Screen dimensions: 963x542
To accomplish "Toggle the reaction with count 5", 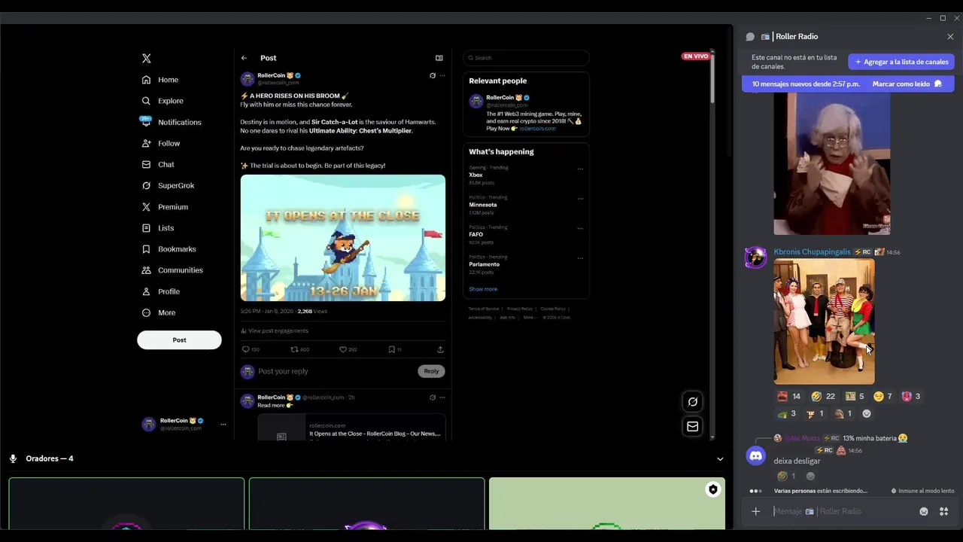I will click(855, 397).
